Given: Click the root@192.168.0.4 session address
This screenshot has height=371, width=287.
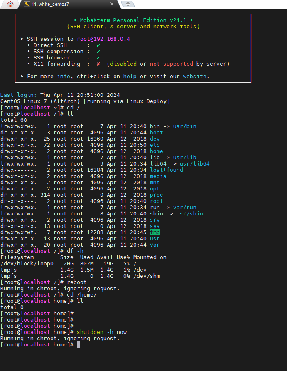Looking at the screenshot, I should (103, 39).
